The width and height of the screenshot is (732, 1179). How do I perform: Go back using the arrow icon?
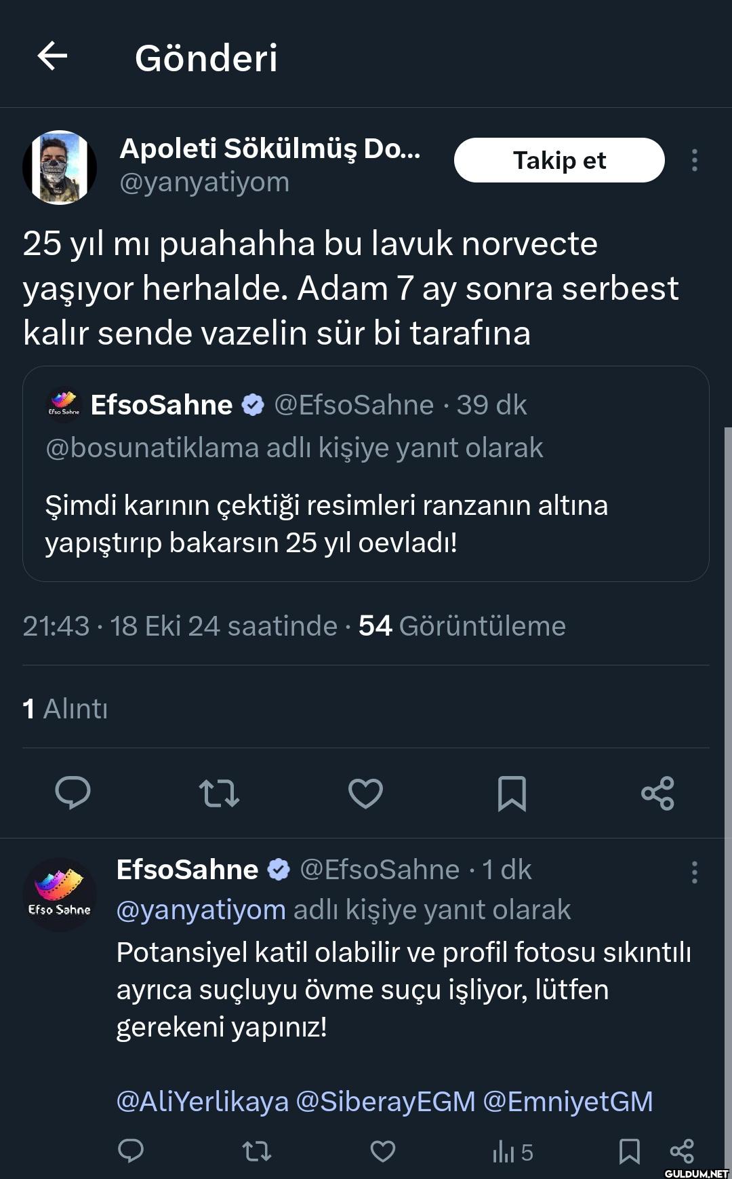pos(52,56)
